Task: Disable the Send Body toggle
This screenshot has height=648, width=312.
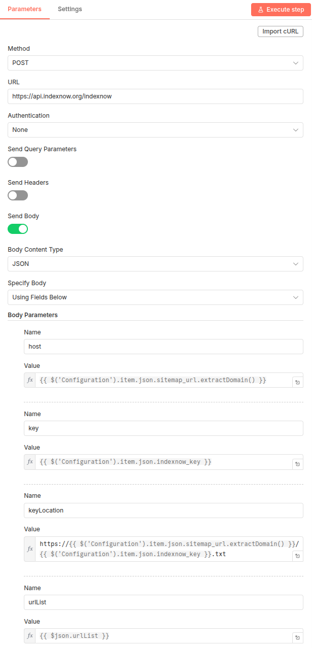Action: (x=18, y=229)
